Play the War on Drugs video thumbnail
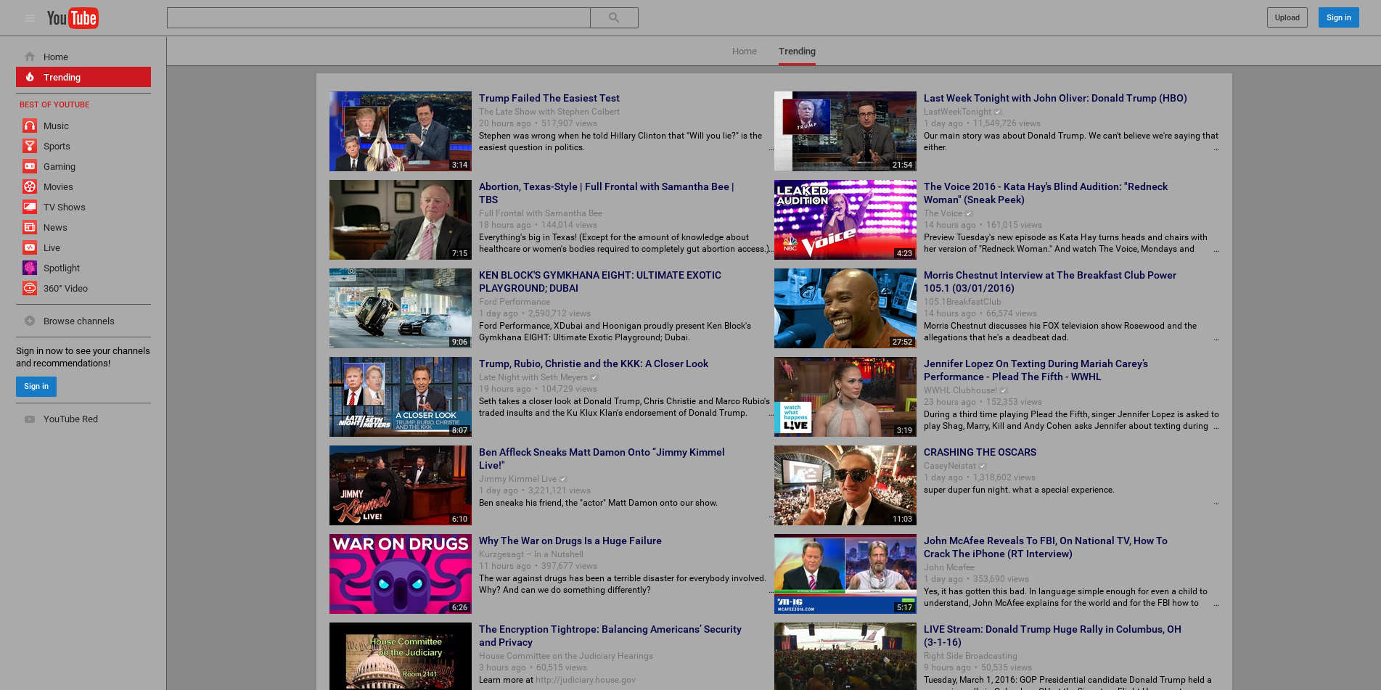The height and width of the screenshot is (690, 1381). click(401, 574)
